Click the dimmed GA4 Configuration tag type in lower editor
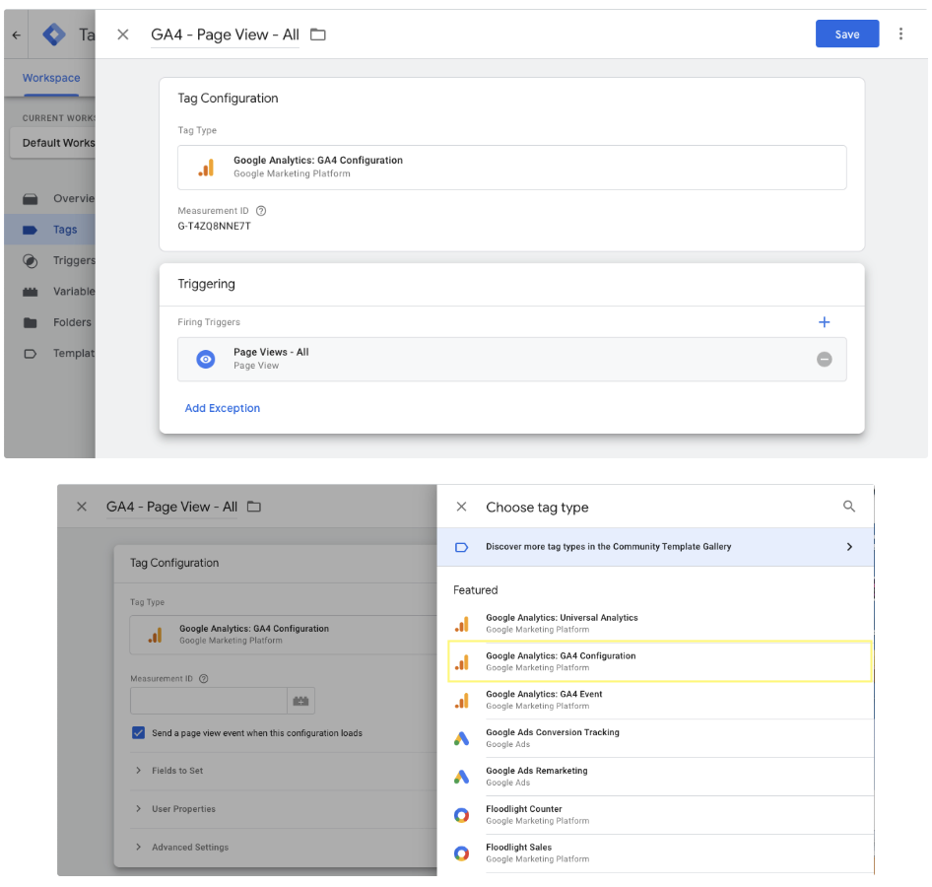This screenshot has height=887, width=932. (x=283, y=635)
